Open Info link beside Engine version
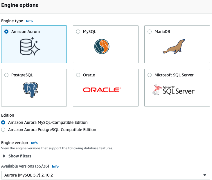Image resolution: width=212 pixels, height=180 pixels. pyautogui.click(x=34, y=143)
